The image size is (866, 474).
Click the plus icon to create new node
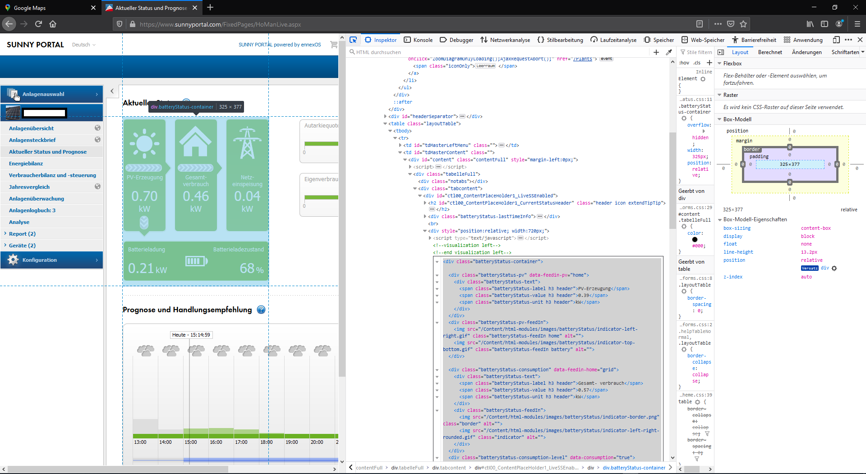656,52
